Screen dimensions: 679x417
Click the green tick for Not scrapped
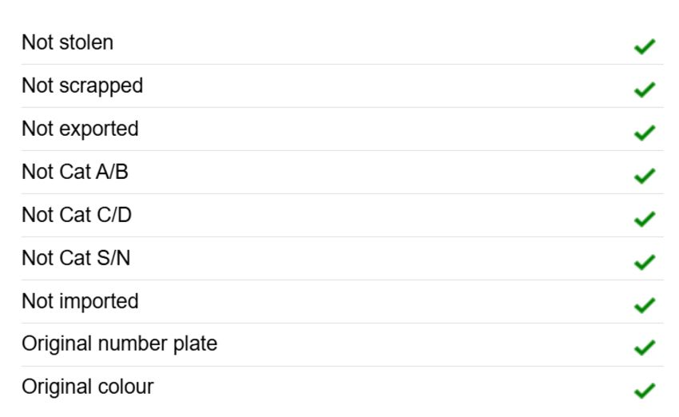coord(645,89)
